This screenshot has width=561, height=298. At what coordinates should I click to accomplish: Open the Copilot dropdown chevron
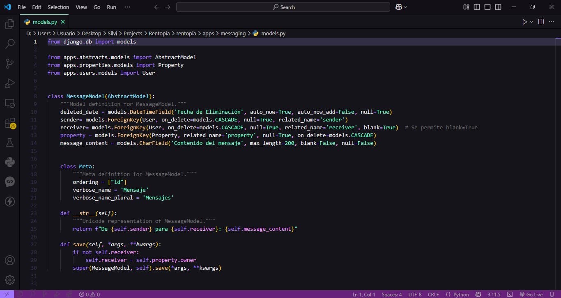[x=406, y=7]
